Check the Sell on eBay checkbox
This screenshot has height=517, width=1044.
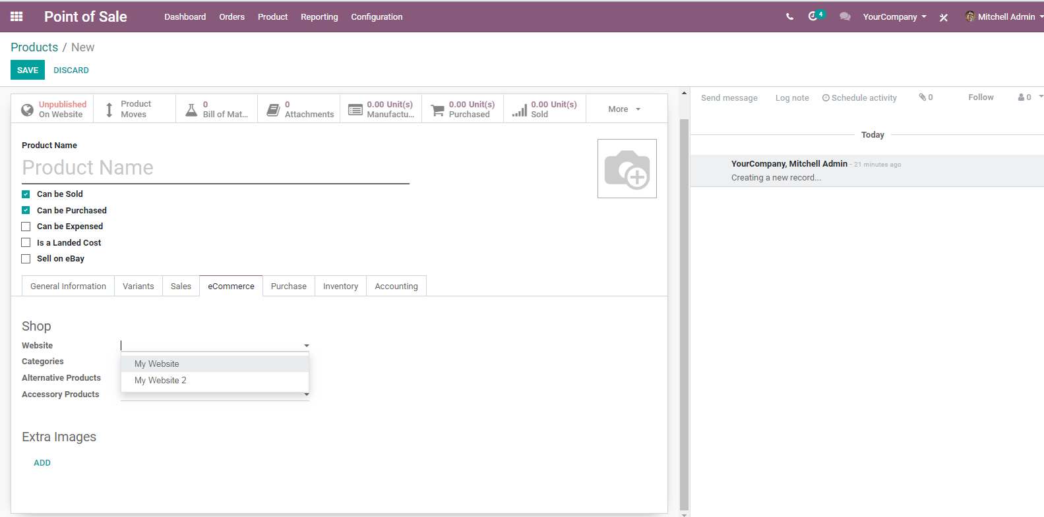[x=26, y=259]
